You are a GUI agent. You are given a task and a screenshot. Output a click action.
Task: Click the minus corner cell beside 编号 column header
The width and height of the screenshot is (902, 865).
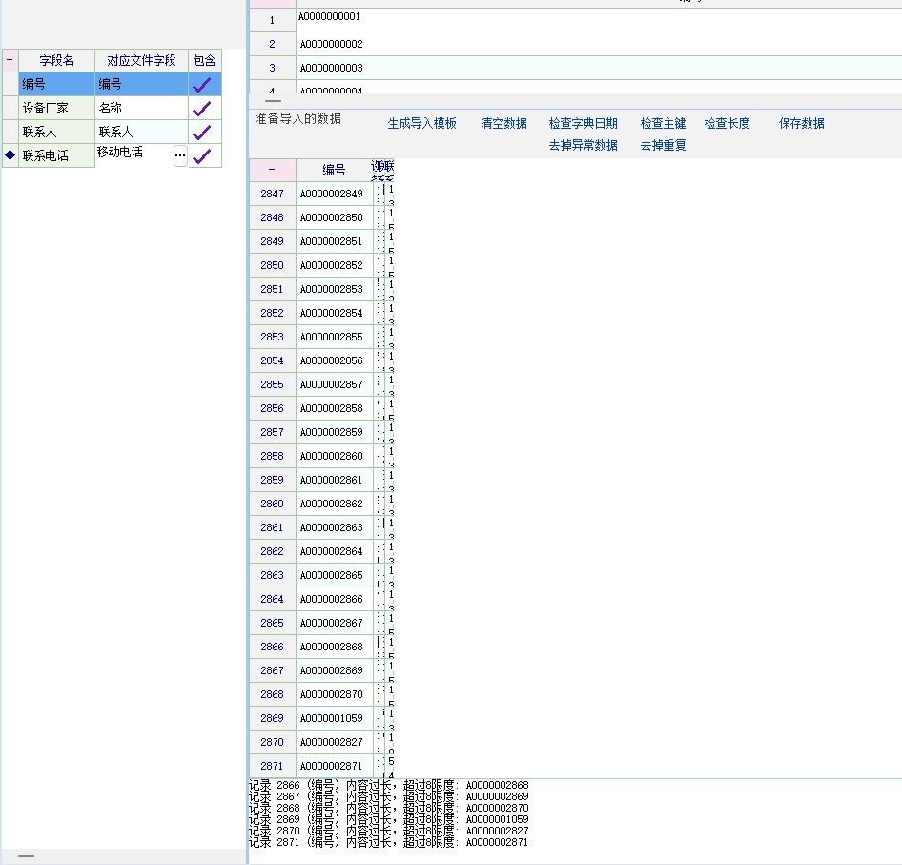pyautogui.click(x=272, y=170)
